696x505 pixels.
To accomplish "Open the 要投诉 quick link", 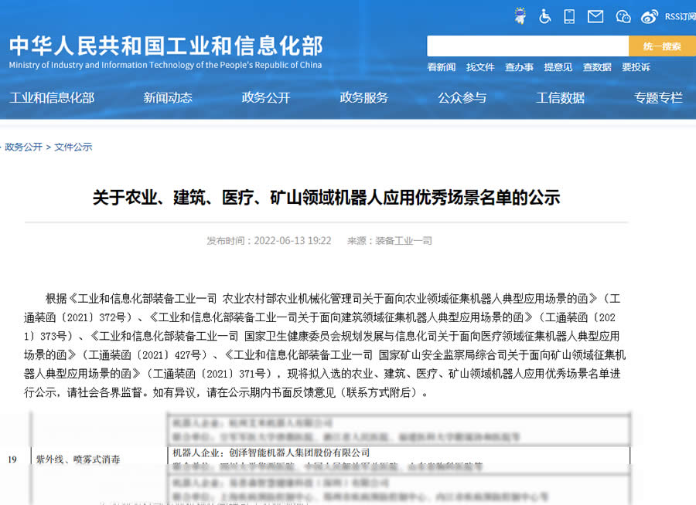I will click(x=636, y=67).
